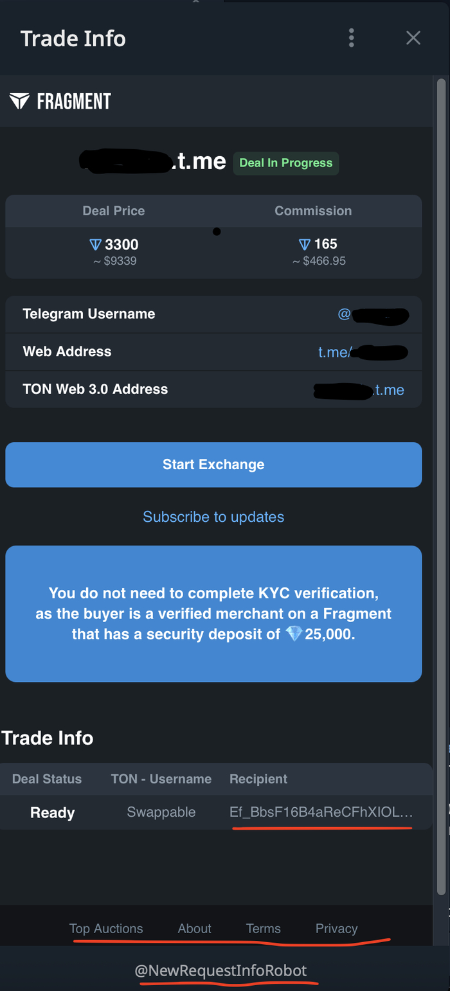Screen dimensions: 450x991
Task: Open the @NewRequestInfoRobot bot link
Action: (226, 970)
